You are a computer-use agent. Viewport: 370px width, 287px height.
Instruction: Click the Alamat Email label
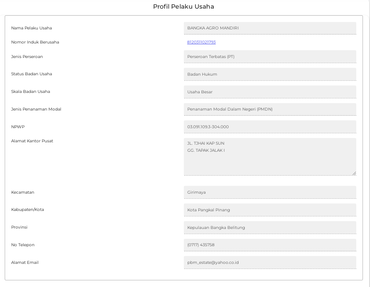click(x=25, y=263)
